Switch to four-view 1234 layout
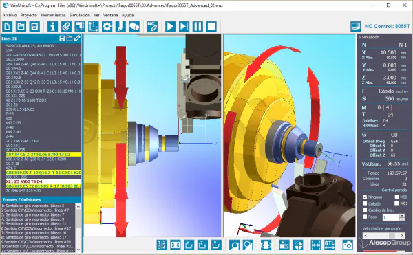Screen dimensions: 413x255 tap(162, 245)
